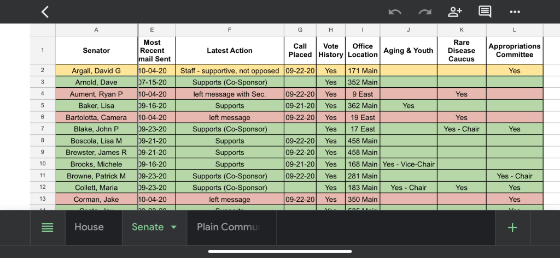Click the Latest Action header cell
This screenshot has width=560, height=258.
pos(229,51)
